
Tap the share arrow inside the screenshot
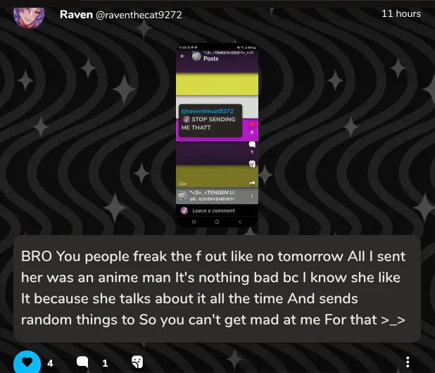pos(252,183)
